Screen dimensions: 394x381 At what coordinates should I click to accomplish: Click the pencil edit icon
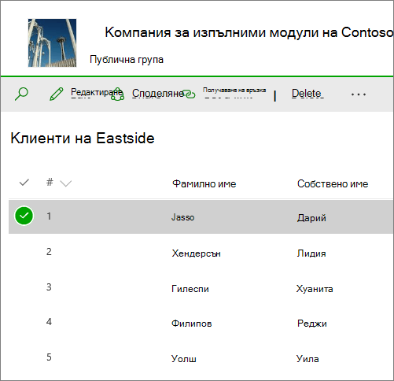pyautogui.click(x=57, y=94)
